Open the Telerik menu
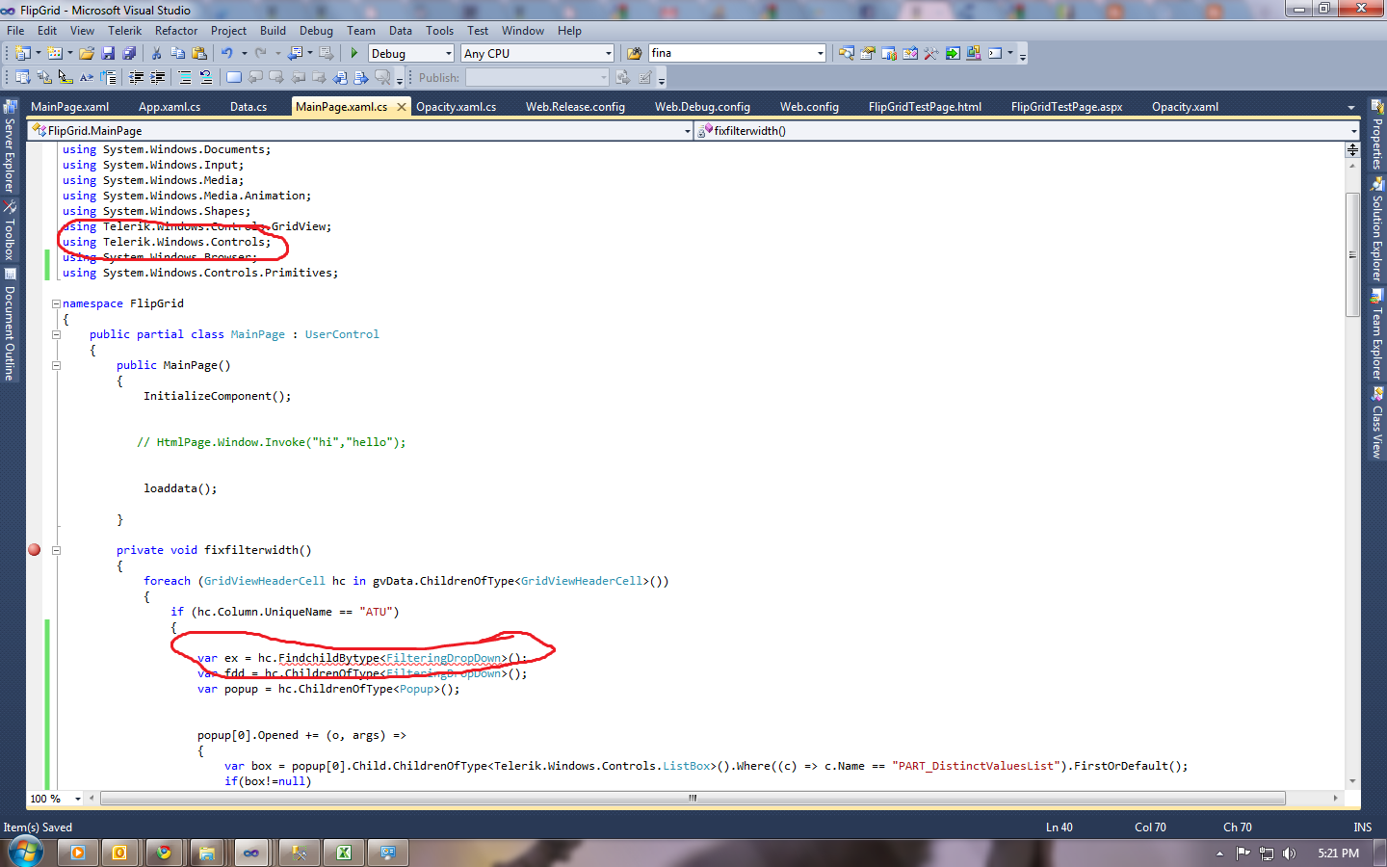 125,31
